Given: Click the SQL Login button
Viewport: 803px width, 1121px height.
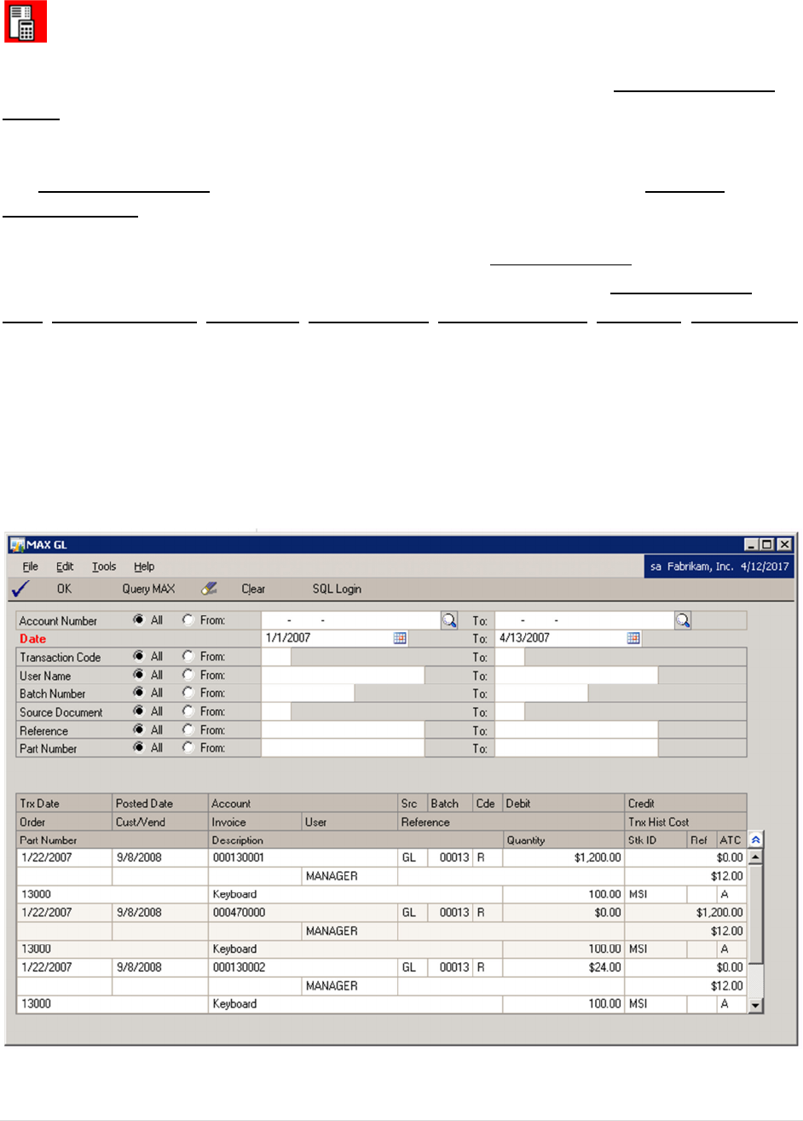Looking at the screenshot, I should [x=337, y=589].
